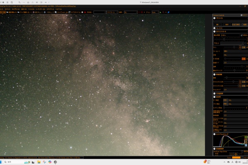Click the red magnifier icon in the toolbar
The height and width of the screenshot is (165, 248).
tap(163, 12)
